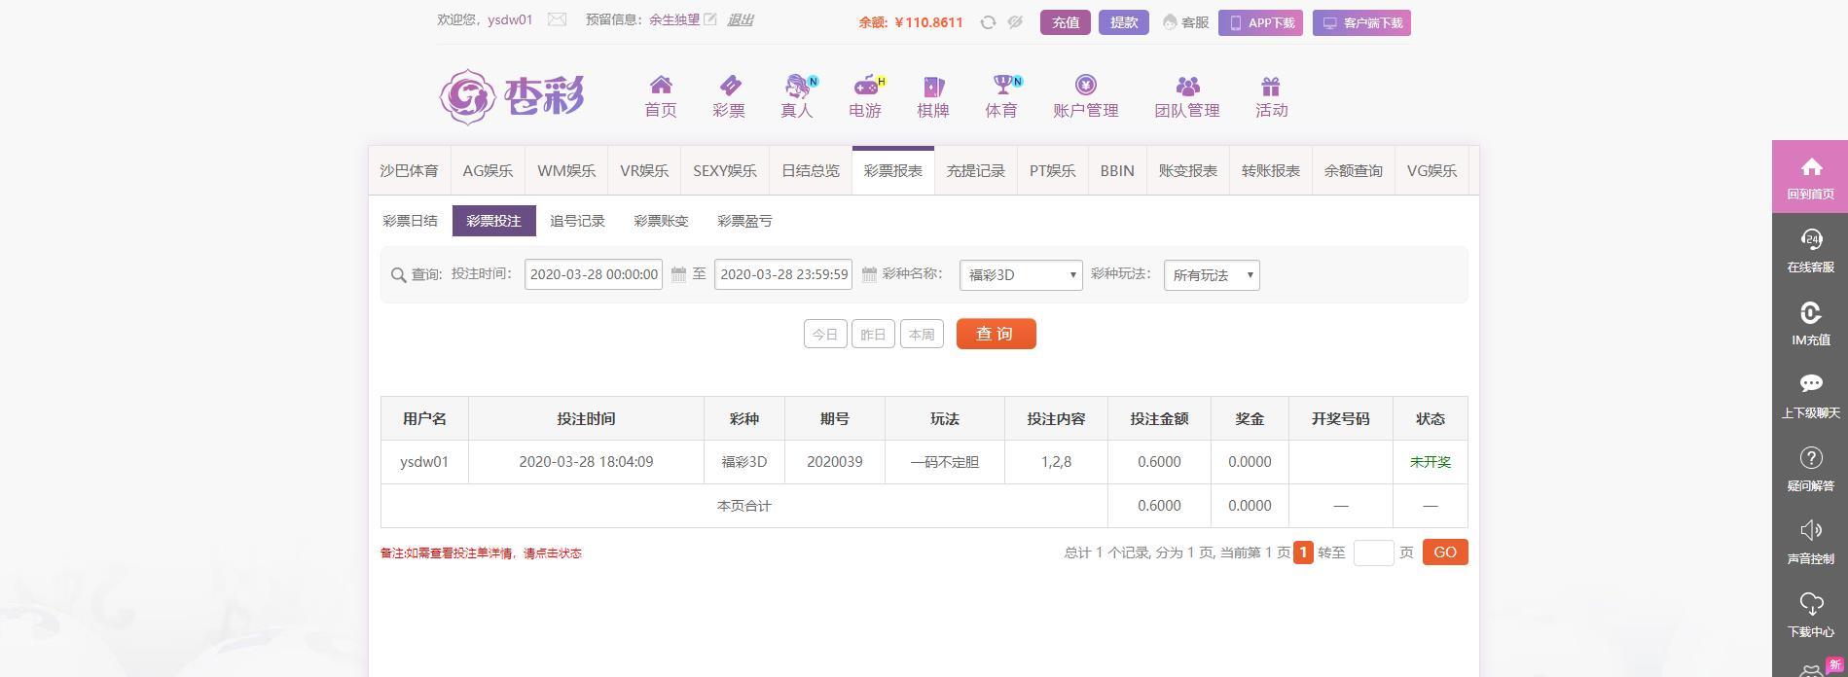
Task: Click the 杏彩 site logo
Action: pyautogui.click(x=511, y=96)
